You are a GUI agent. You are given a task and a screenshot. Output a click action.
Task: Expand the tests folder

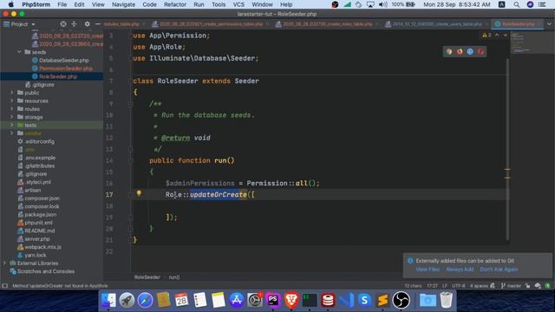(x=11, y=125)
